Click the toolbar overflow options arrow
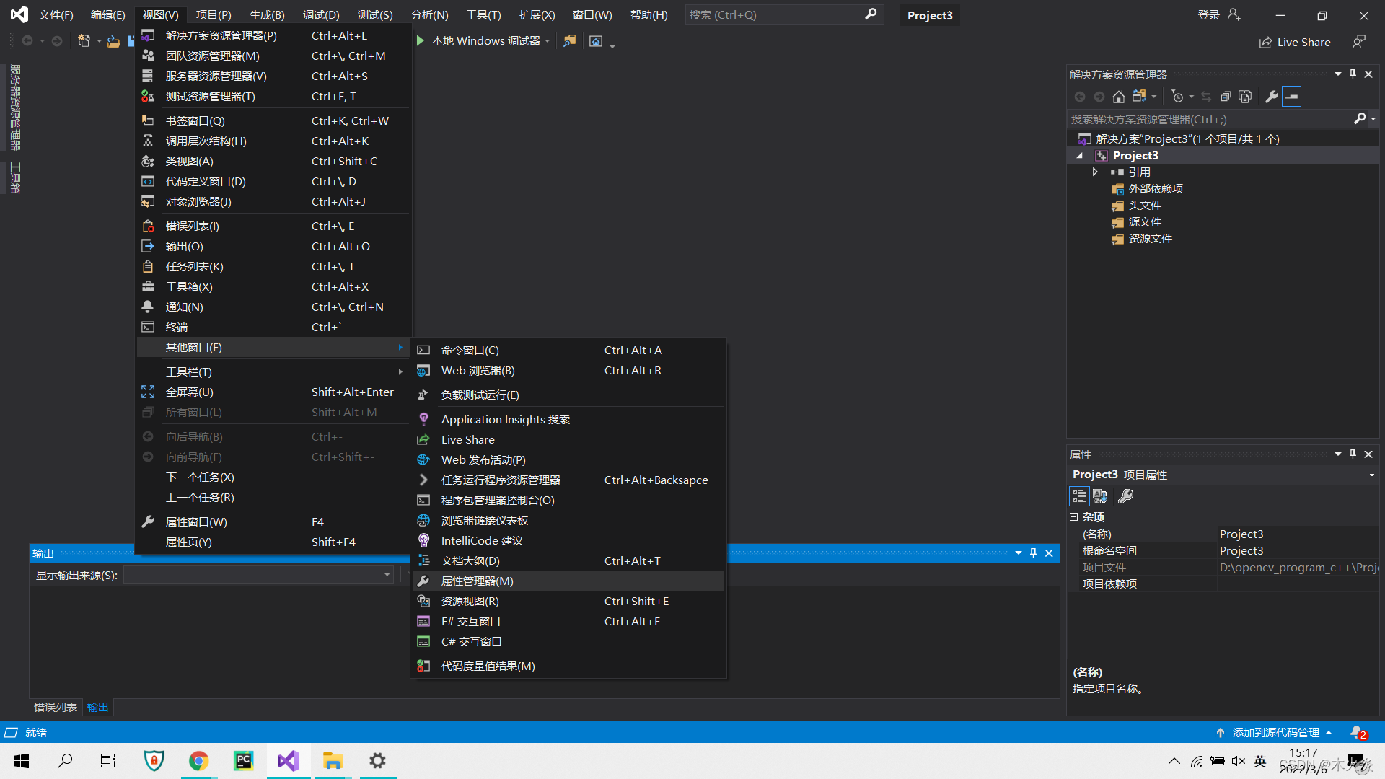 tap(612, 45)
